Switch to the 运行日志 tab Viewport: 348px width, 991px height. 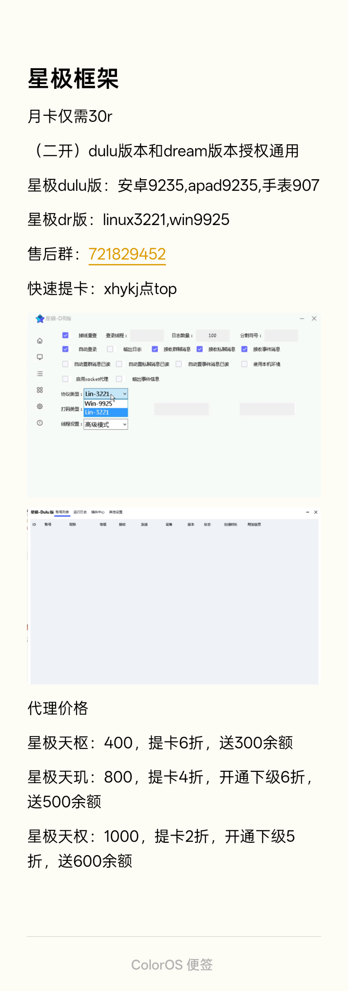[x=80, y=512]
